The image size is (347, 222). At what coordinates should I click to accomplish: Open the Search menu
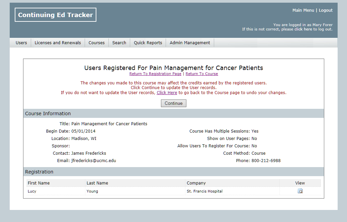(119, 43)
